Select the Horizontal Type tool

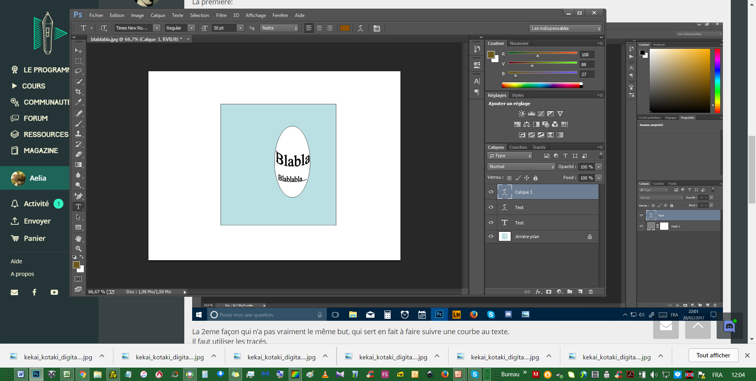point(78,207)
